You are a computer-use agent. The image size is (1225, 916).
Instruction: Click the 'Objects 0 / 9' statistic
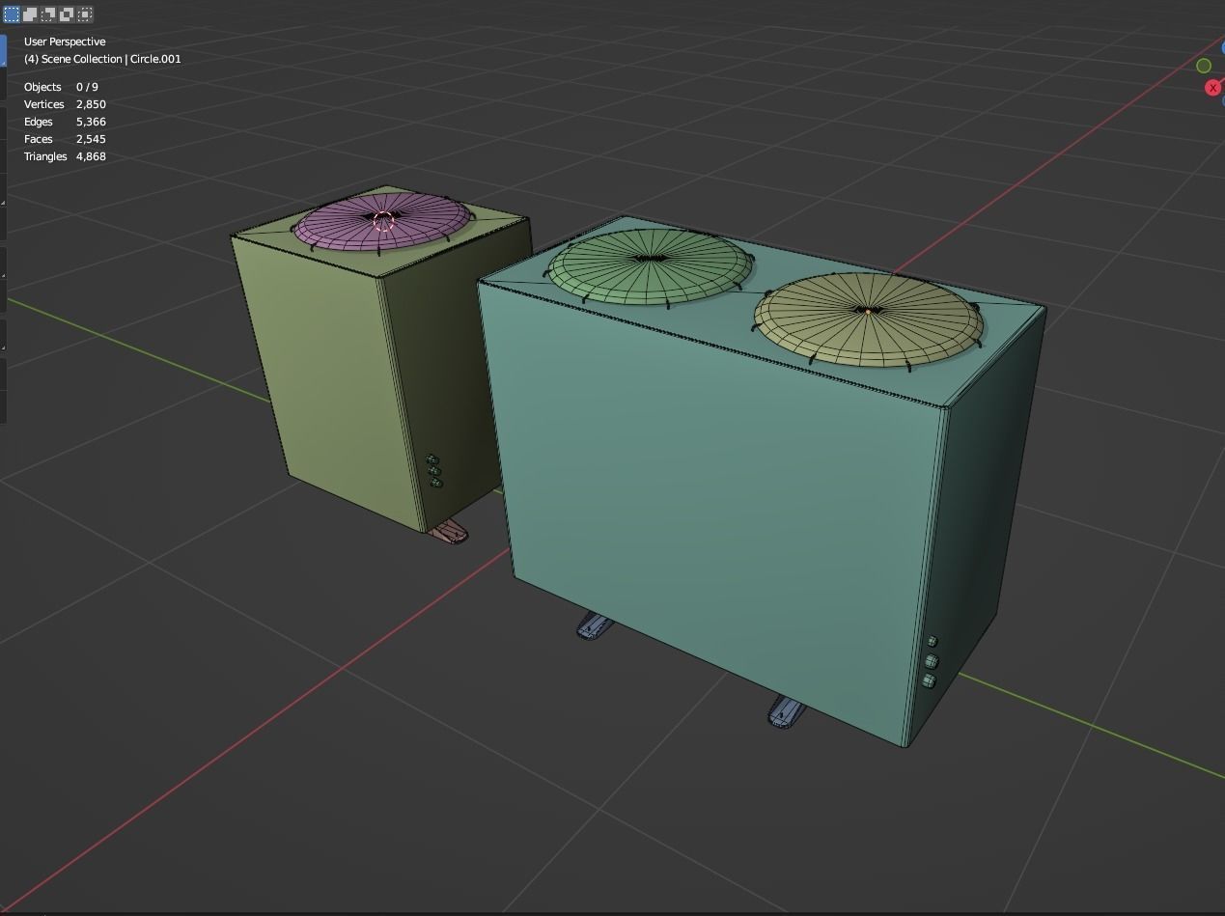(x=61, y=87)
